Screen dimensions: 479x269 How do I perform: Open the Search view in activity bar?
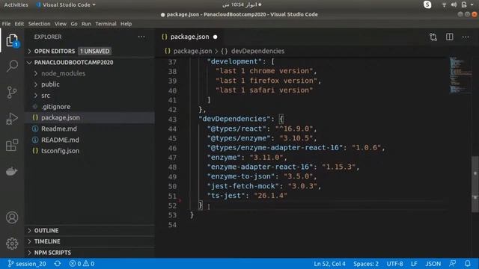pos(12,66)
